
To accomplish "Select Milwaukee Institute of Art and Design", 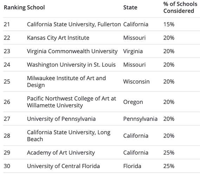I will (66, 82).
